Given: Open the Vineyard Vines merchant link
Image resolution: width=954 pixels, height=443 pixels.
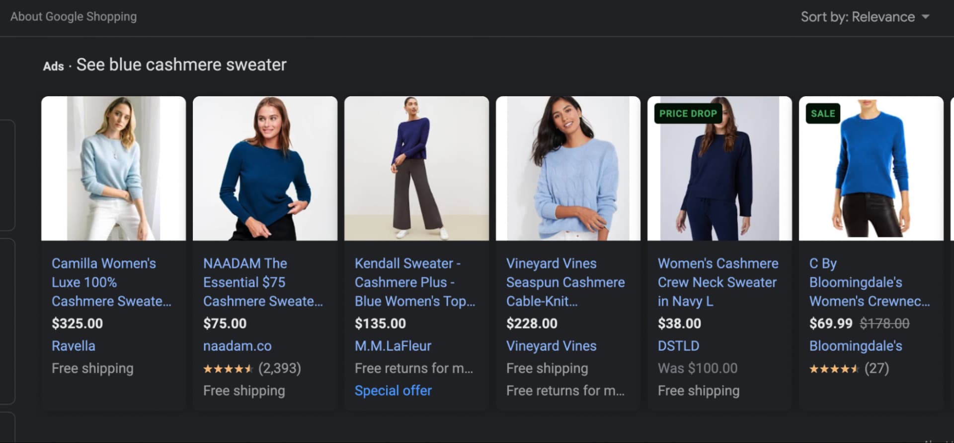Looking at the screenshot, I should (551, 346).
